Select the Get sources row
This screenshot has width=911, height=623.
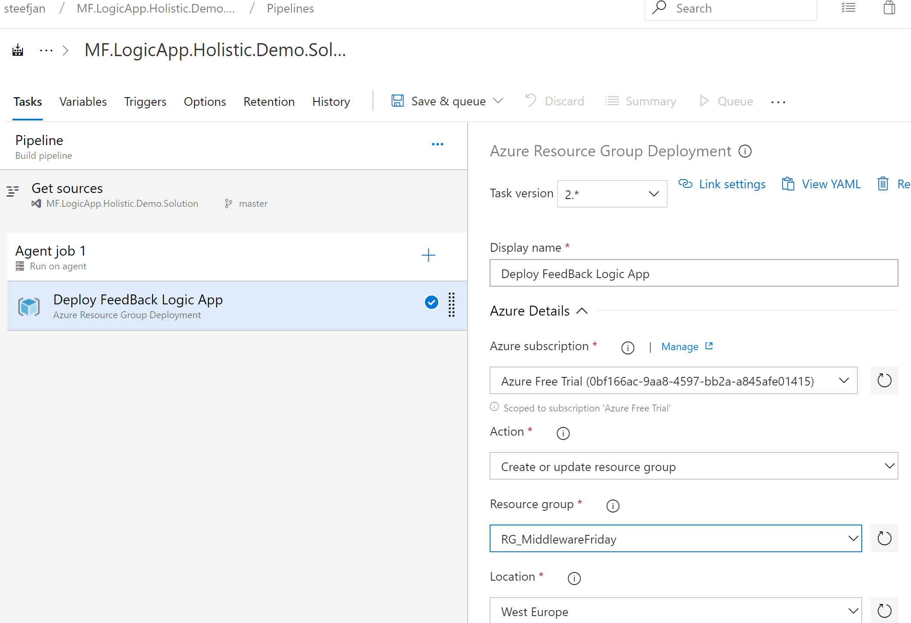pos(233,196)
